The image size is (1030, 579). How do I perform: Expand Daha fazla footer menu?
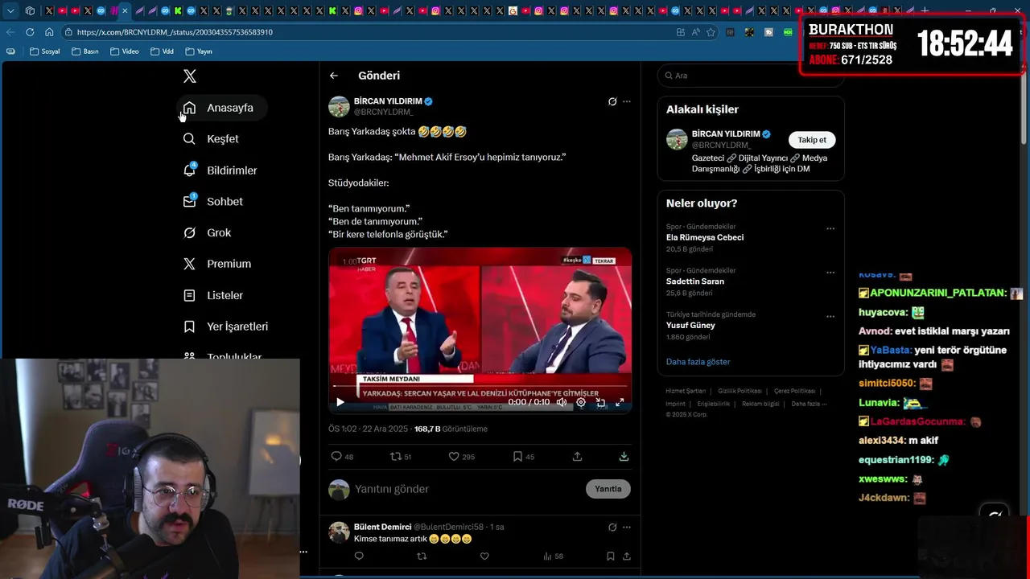tap(809, 404)
